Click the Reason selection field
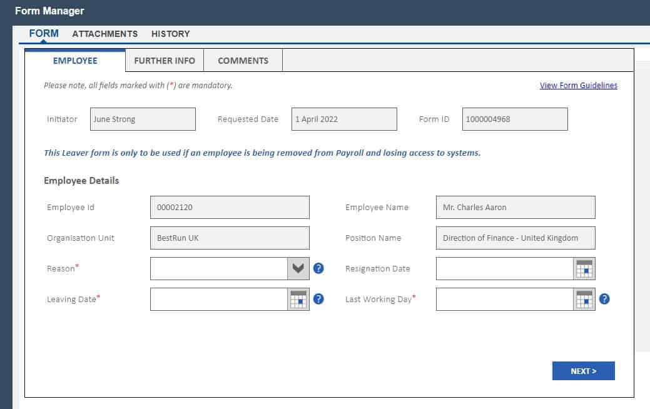The height and width of the screenshot is (409, 650). point(219,268)
